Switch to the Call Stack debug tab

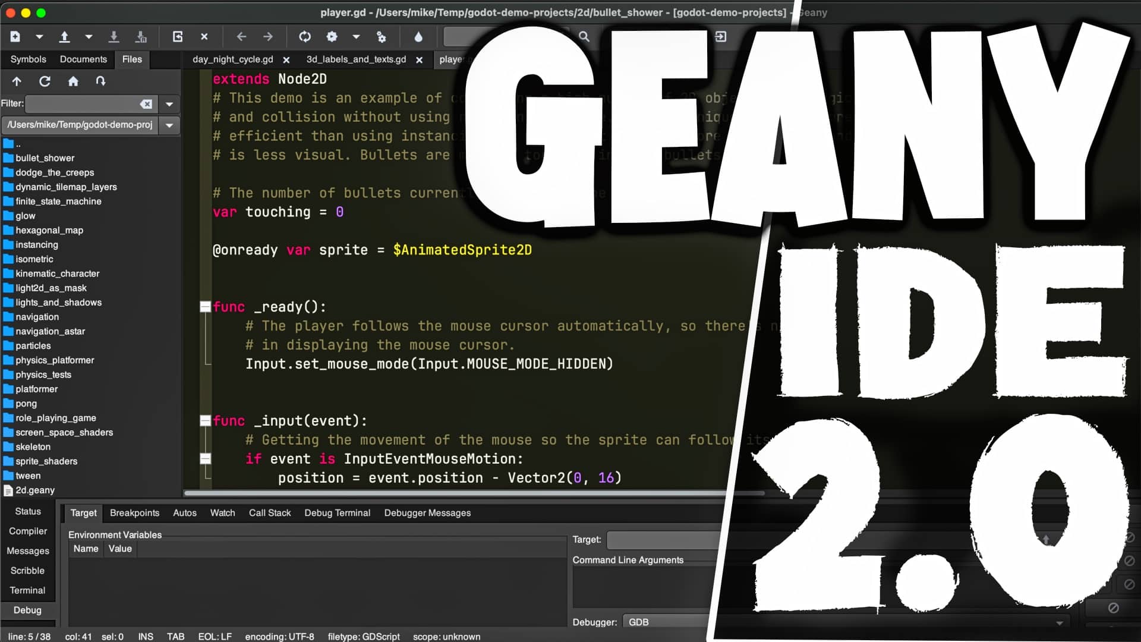270,513
